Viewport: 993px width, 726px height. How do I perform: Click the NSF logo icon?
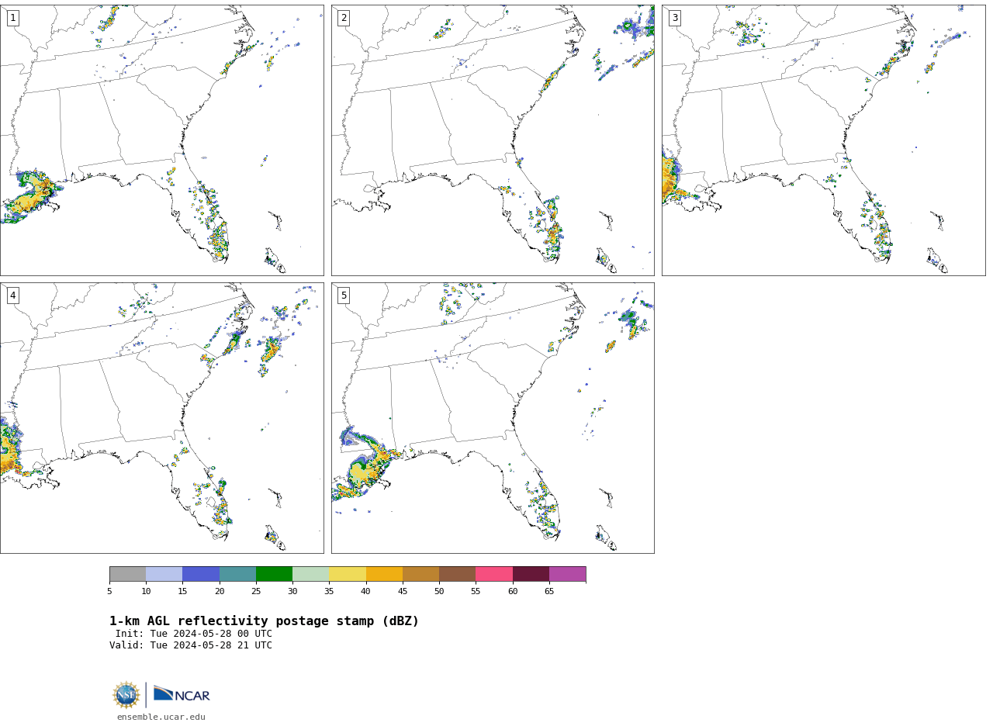126,695
